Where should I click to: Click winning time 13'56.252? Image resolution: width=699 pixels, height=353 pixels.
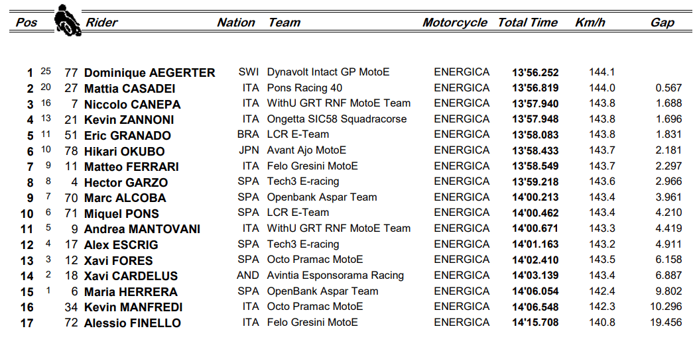pyautogui.click(x=535, y=73)
